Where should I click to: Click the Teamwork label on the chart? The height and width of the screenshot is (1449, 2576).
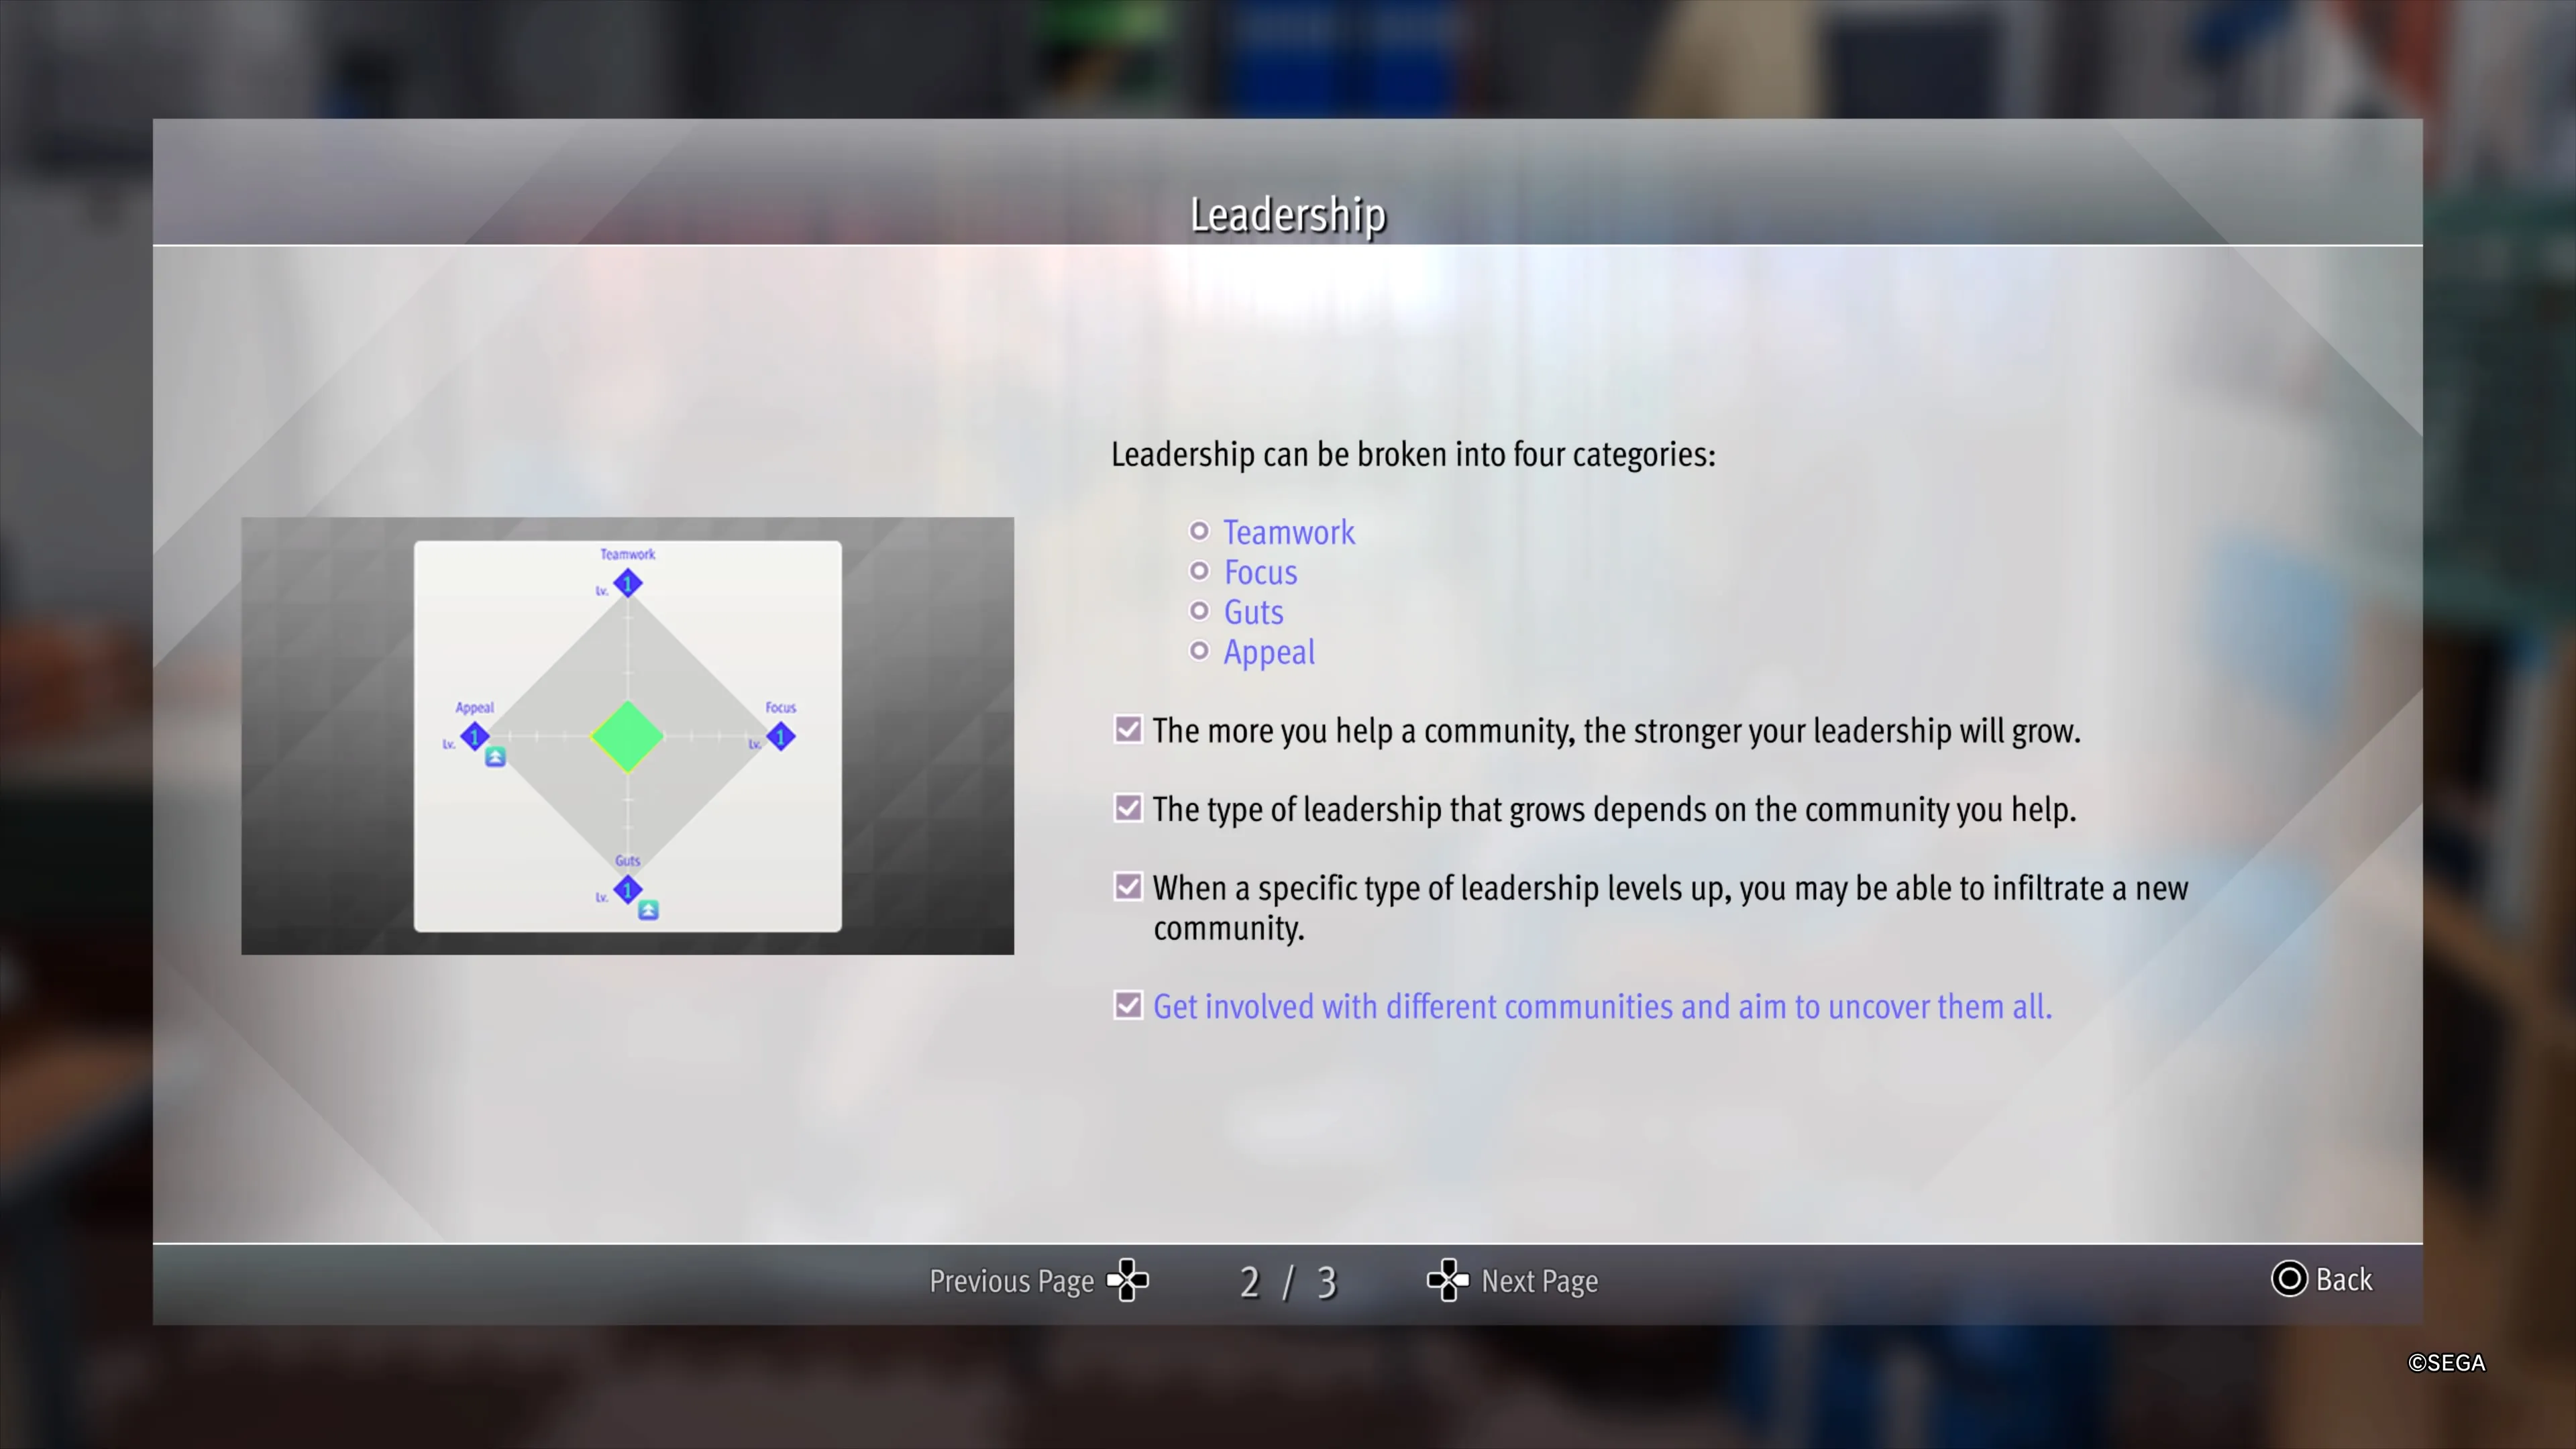tap(627, 554)
